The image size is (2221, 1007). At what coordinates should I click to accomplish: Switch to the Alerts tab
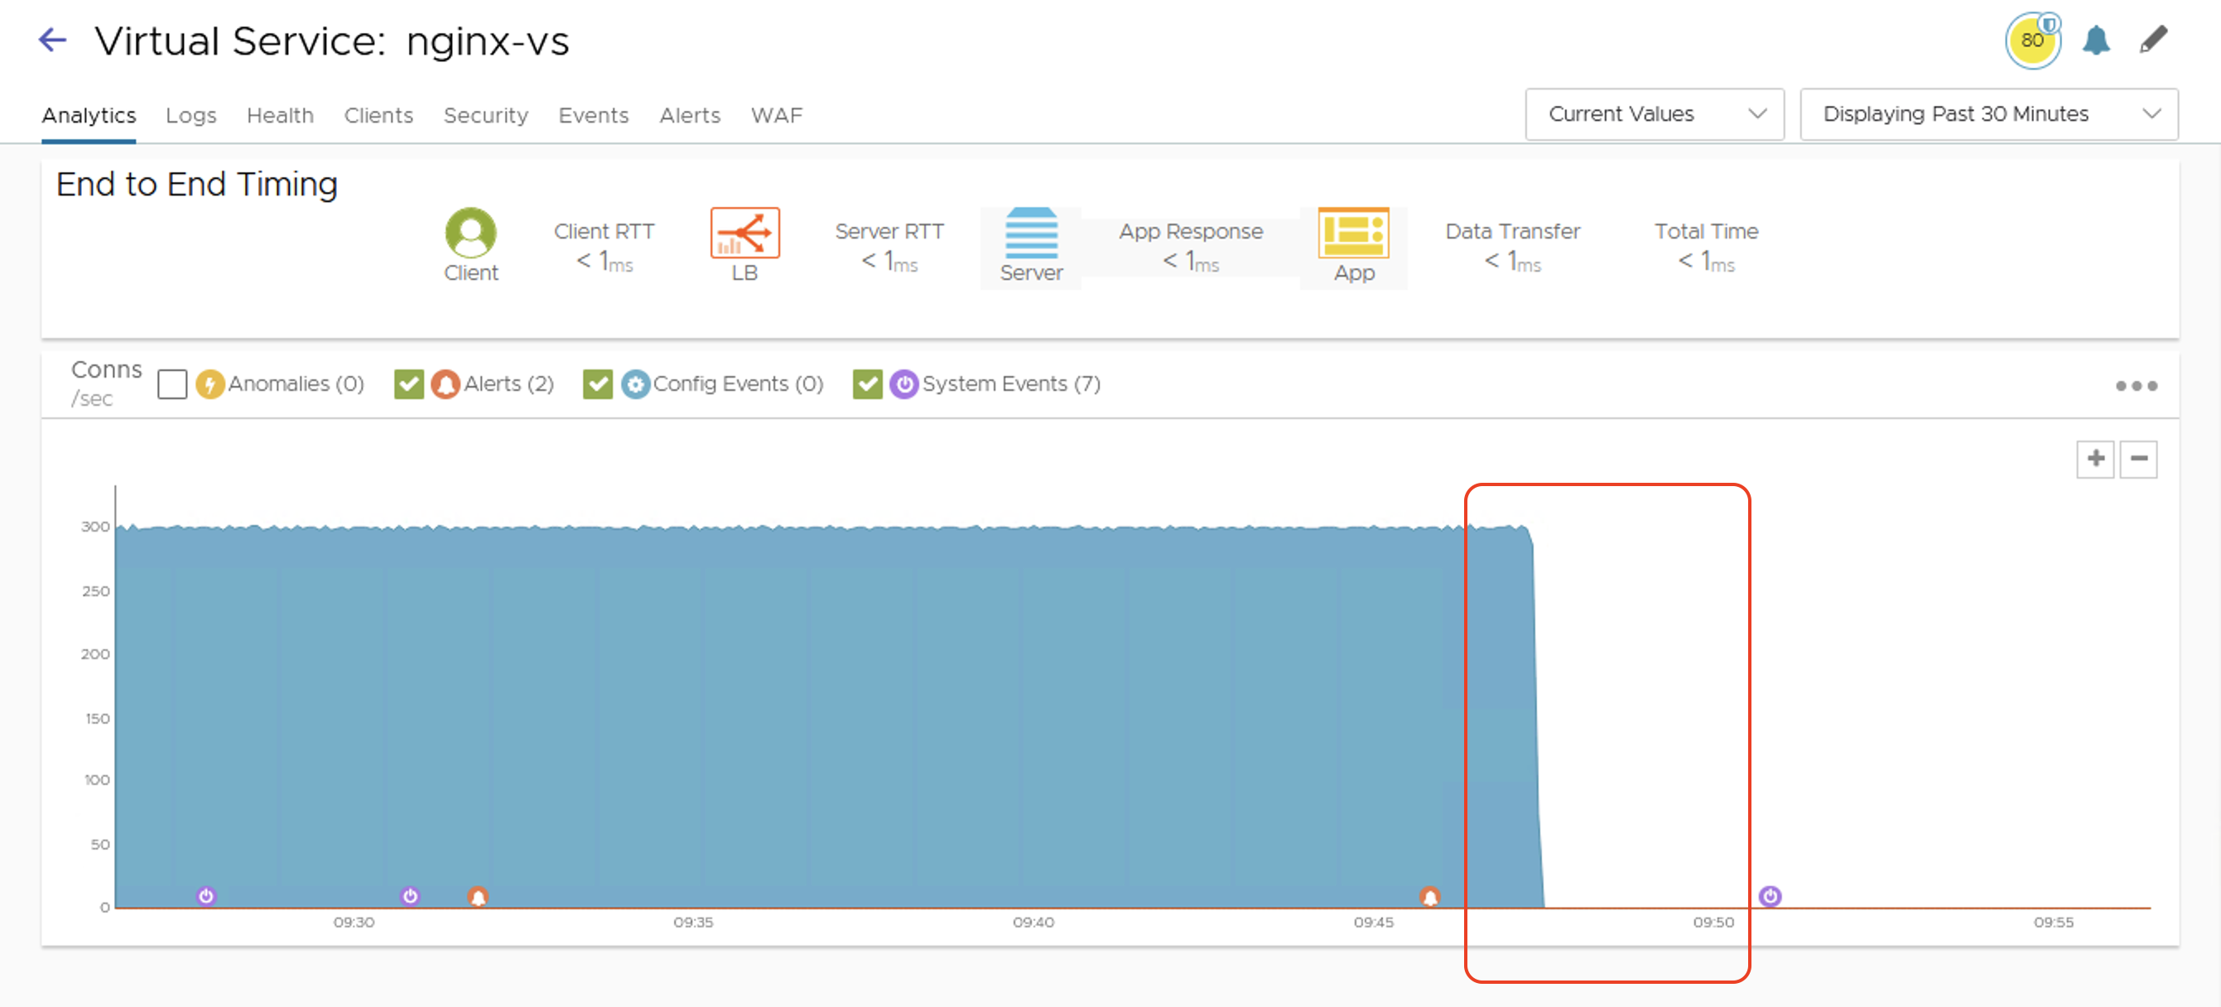coord(690,114)
